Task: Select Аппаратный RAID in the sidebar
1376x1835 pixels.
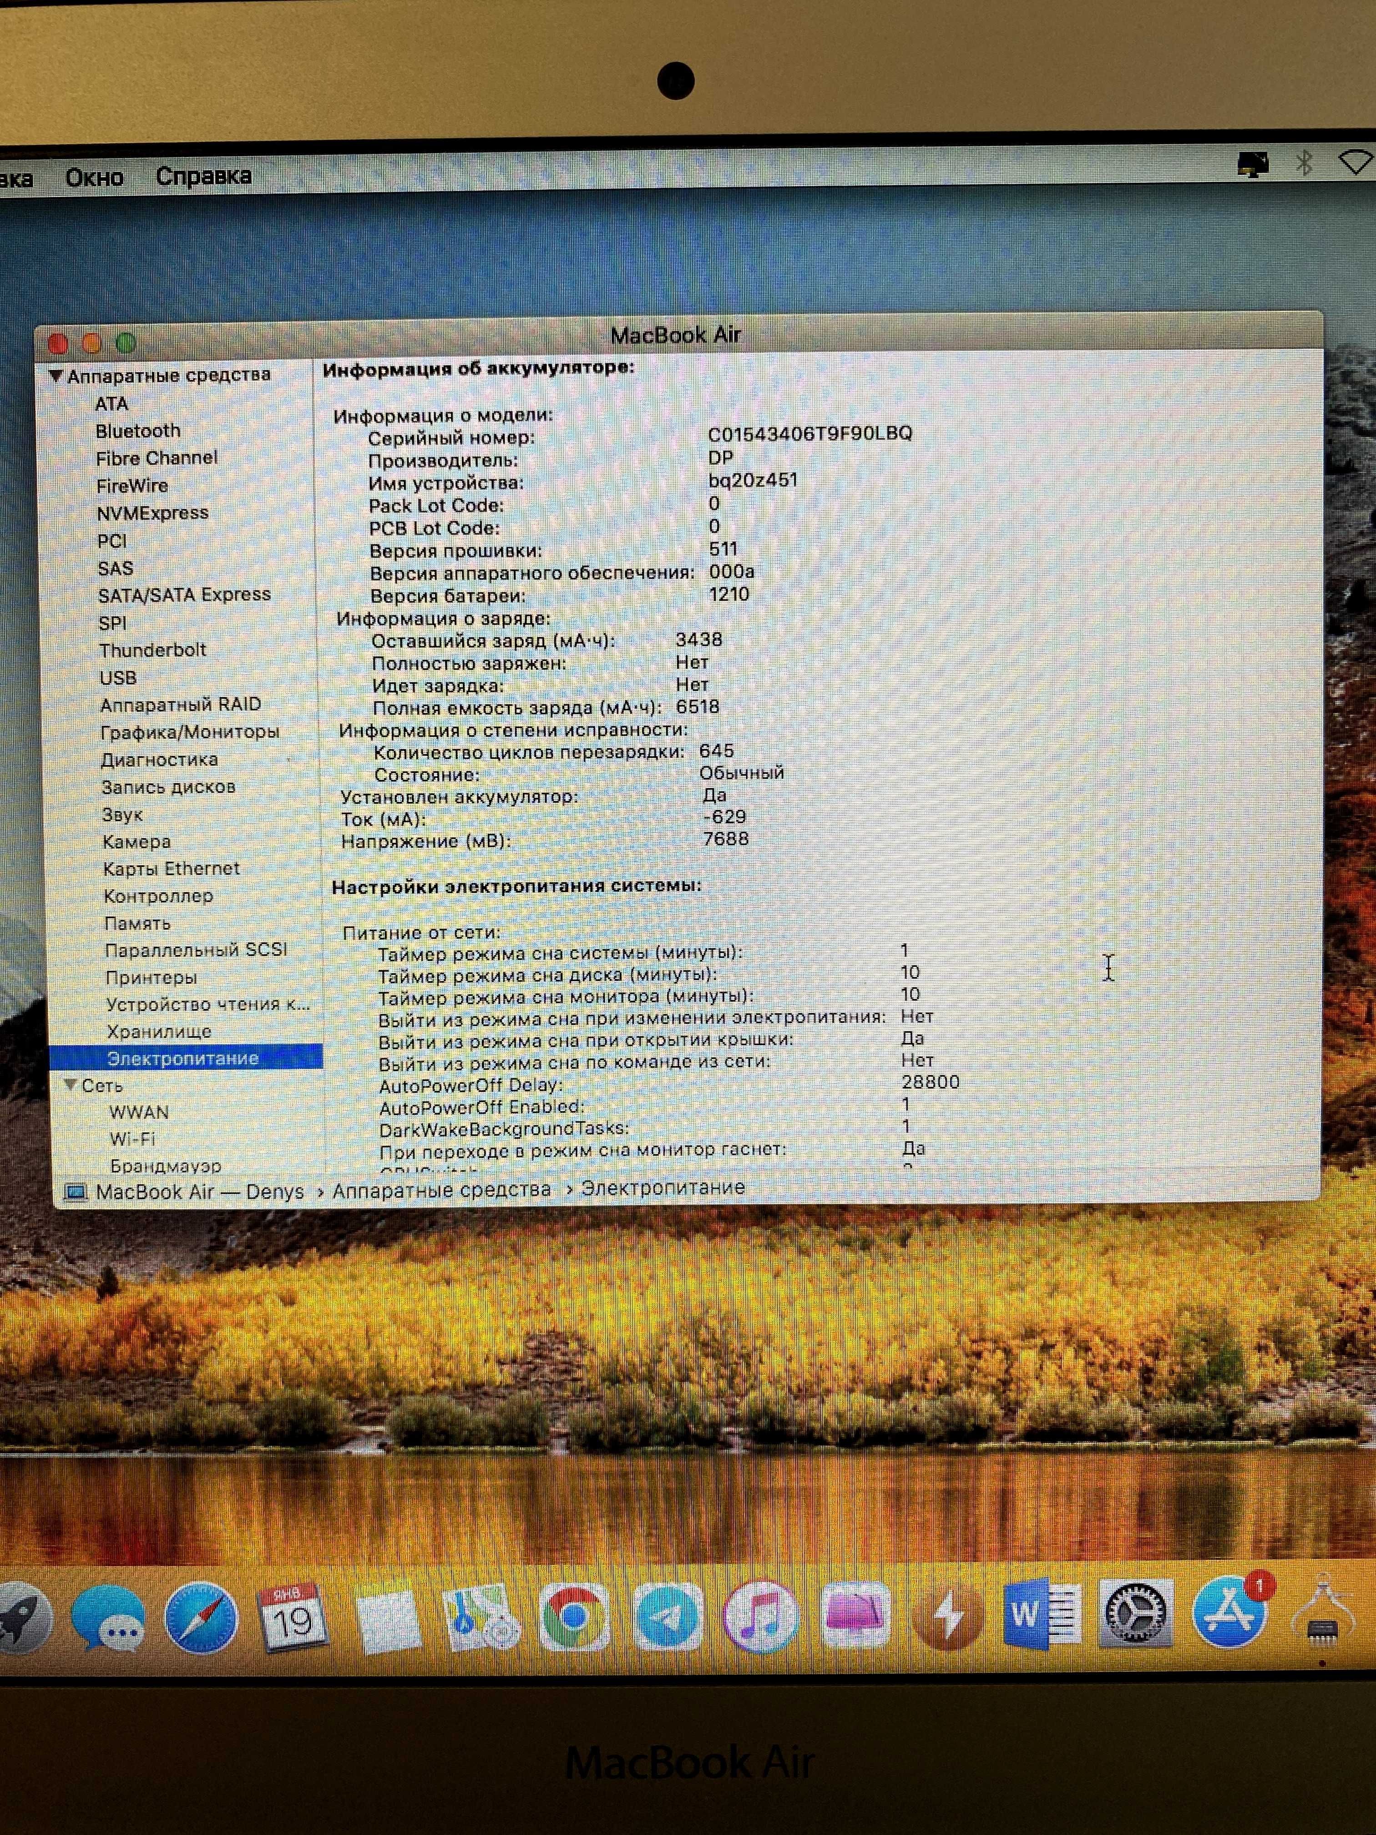Action: (181, 705)
